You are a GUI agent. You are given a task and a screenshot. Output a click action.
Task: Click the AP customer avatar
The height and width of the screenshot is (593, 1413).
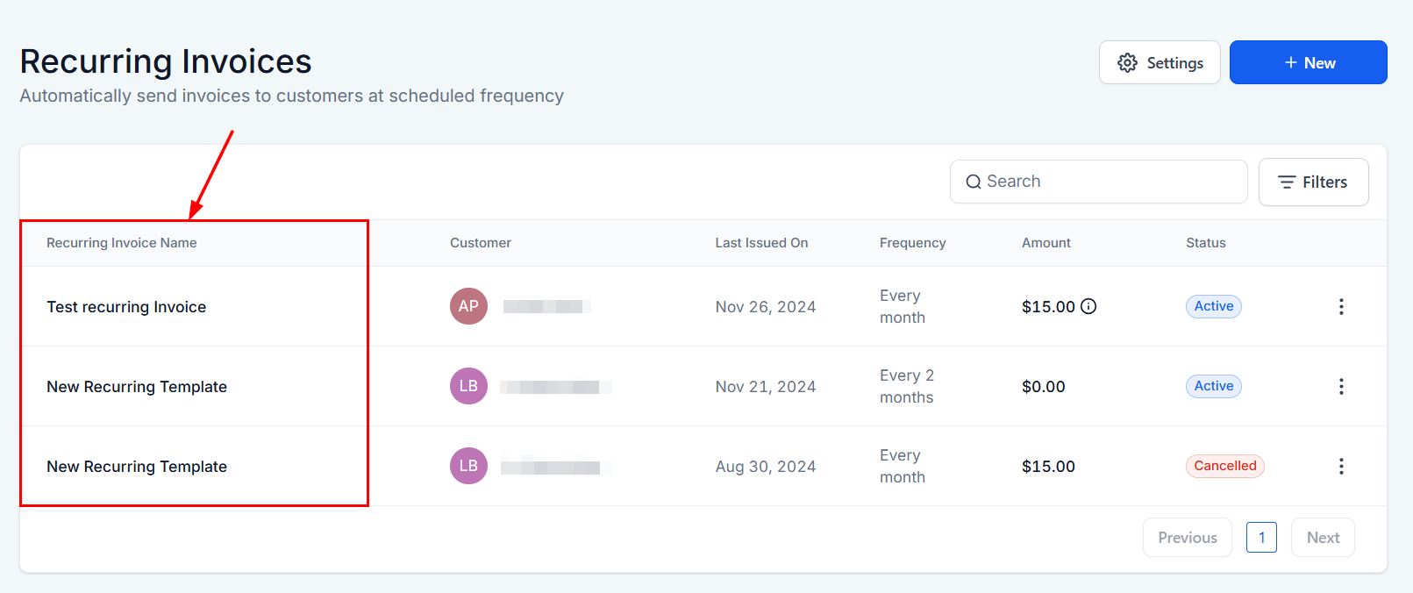click(468, 306)
